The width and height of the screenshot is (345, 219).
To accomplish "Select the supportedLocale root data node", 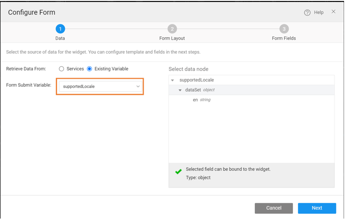I will [x=197, y=80].
